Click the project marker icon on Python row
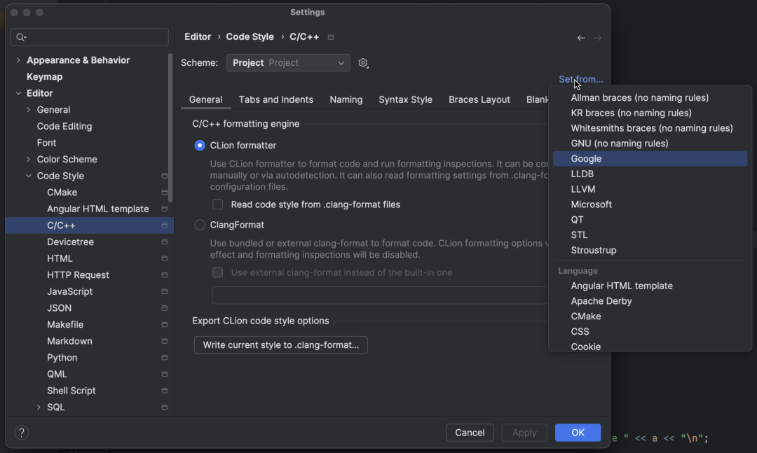757x453 pixels. tap(164, 358)
